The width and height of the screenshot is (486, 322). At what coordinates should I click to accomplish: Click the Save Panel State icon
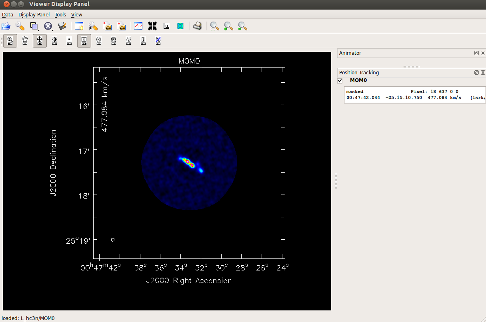(x=107, y=26)
